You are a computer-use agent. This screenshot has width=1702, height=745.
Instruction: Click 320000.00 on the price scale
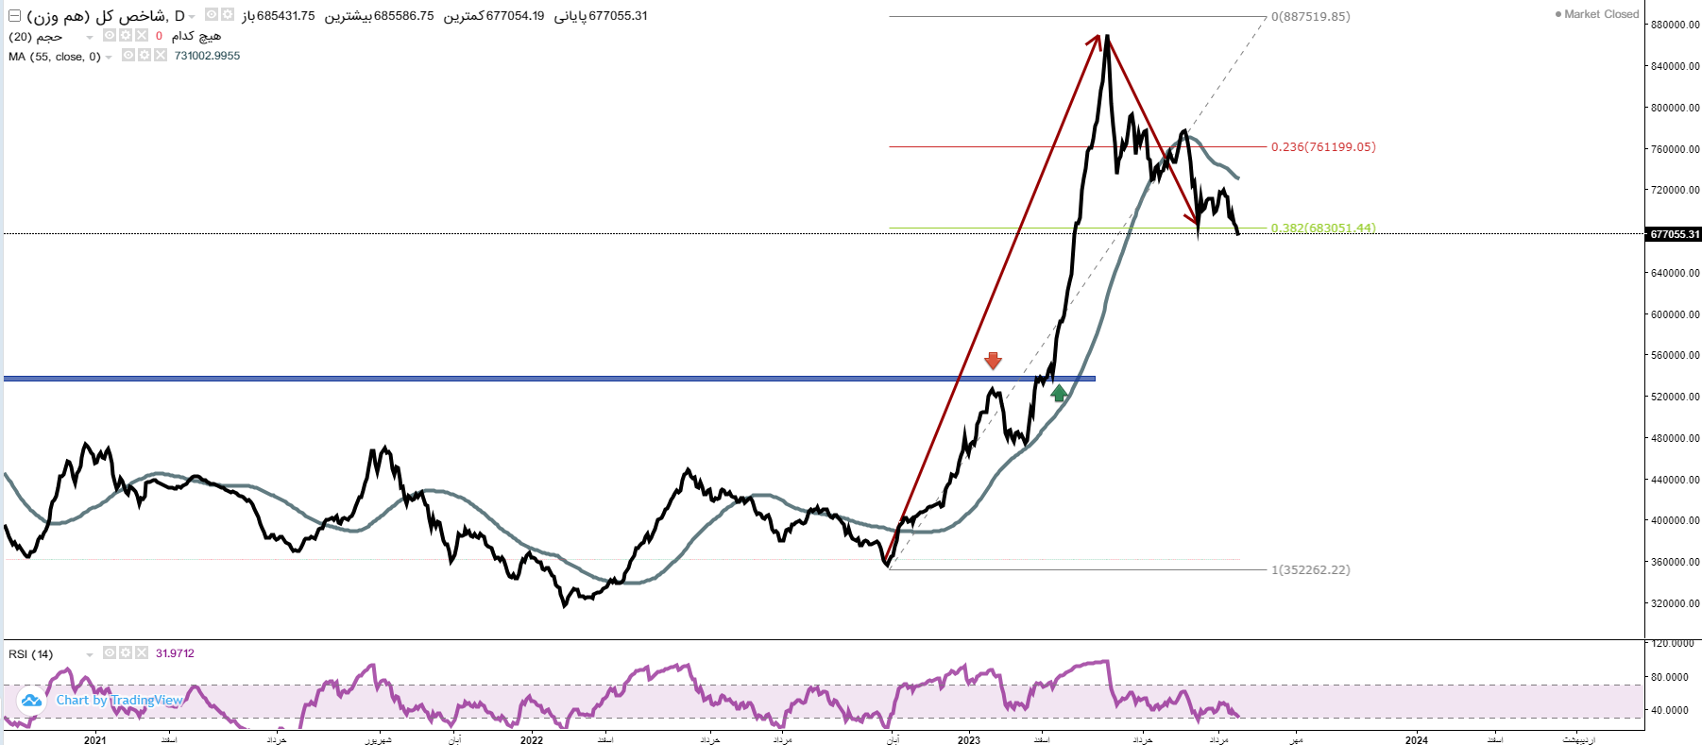pyautogui.click(x=1676, y=603)
